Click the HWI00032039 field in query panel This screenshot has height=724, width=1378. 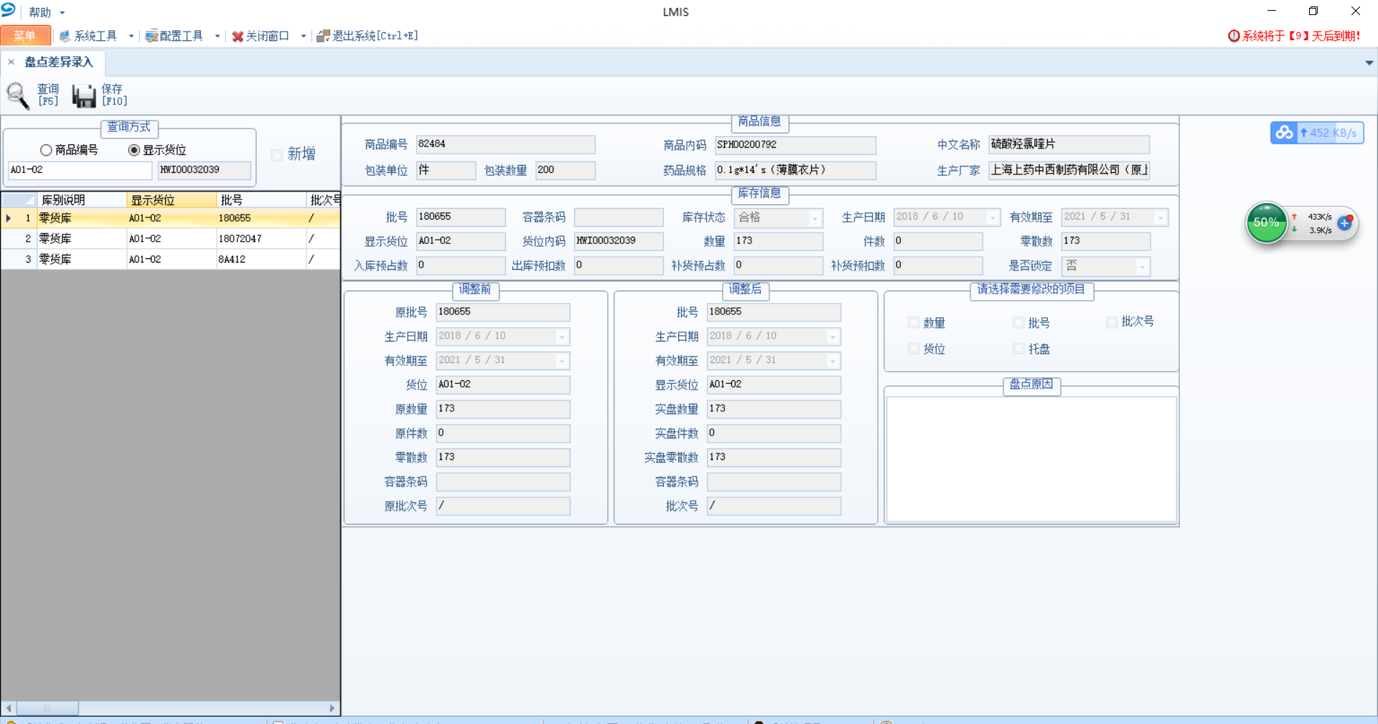point(205,170)
